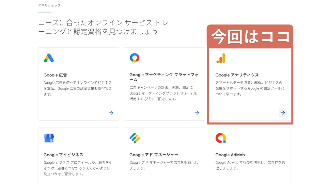Open Google 広告 card via arrow
This screenshot has width=327, height=183.
(x=111, y=113)
